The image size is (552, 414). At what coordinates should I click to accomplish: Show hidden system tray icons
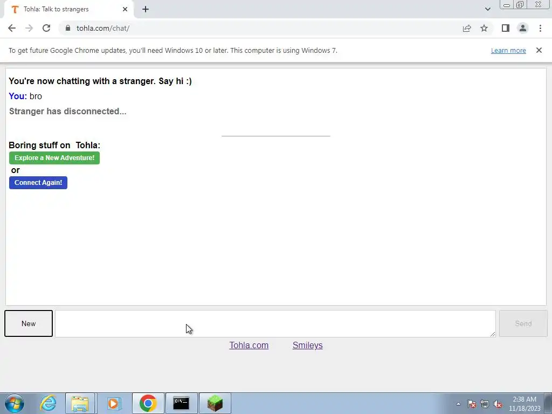(x=458, y=404)
